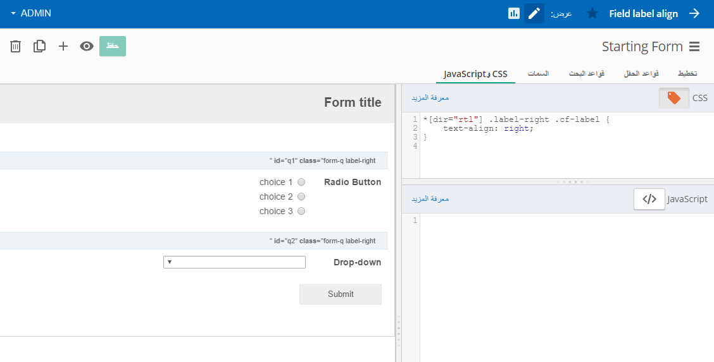Star the Field label align form

tap(592, 13)
